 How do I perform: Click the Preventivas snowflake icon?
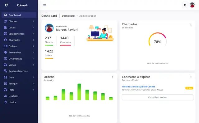(6, 52)
